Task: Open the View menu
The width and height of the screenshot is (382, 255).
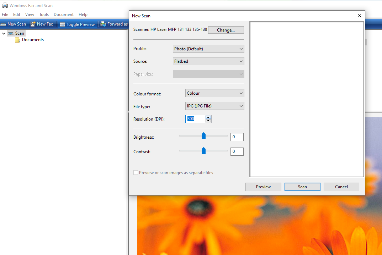Action: pos(30,14)
